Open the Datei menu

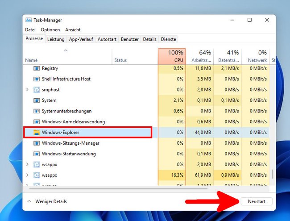tap(30, 29)
